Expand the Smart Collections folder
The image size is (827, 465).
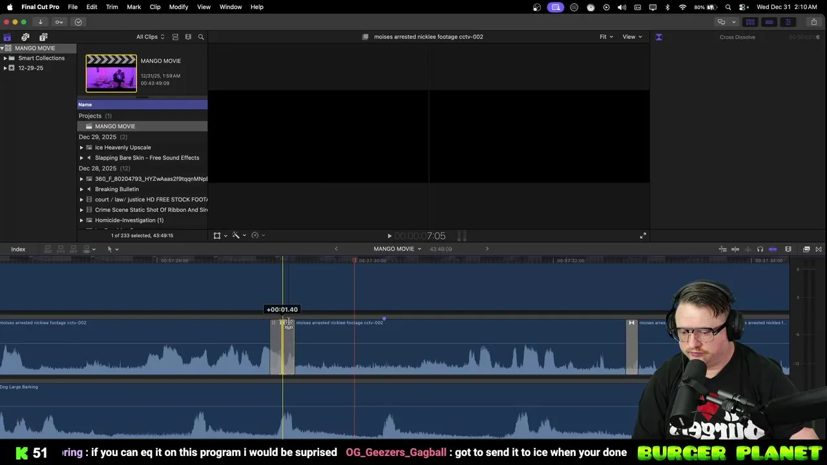click(5, 58)
